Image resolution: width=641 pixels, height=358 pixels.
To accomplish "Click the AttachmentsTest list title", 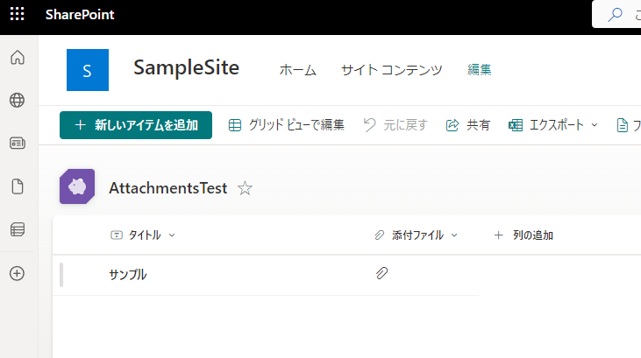I will [168, 188].
